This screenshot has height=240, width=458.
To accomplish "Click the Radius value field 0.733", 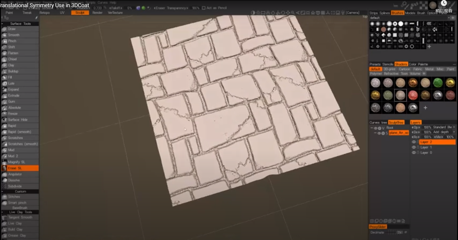I will click(x=98, y=8).
